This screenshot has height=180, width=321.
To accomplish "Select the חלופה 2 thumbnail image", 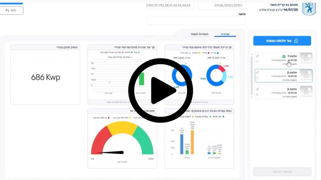I will click(x=306, y=75).
